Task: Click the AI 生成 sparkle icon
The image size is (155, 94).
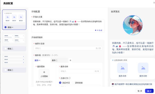Action: tap(96, 30)
